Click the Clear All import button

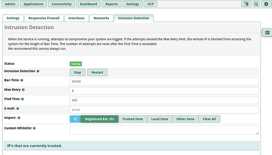point(209,119)
